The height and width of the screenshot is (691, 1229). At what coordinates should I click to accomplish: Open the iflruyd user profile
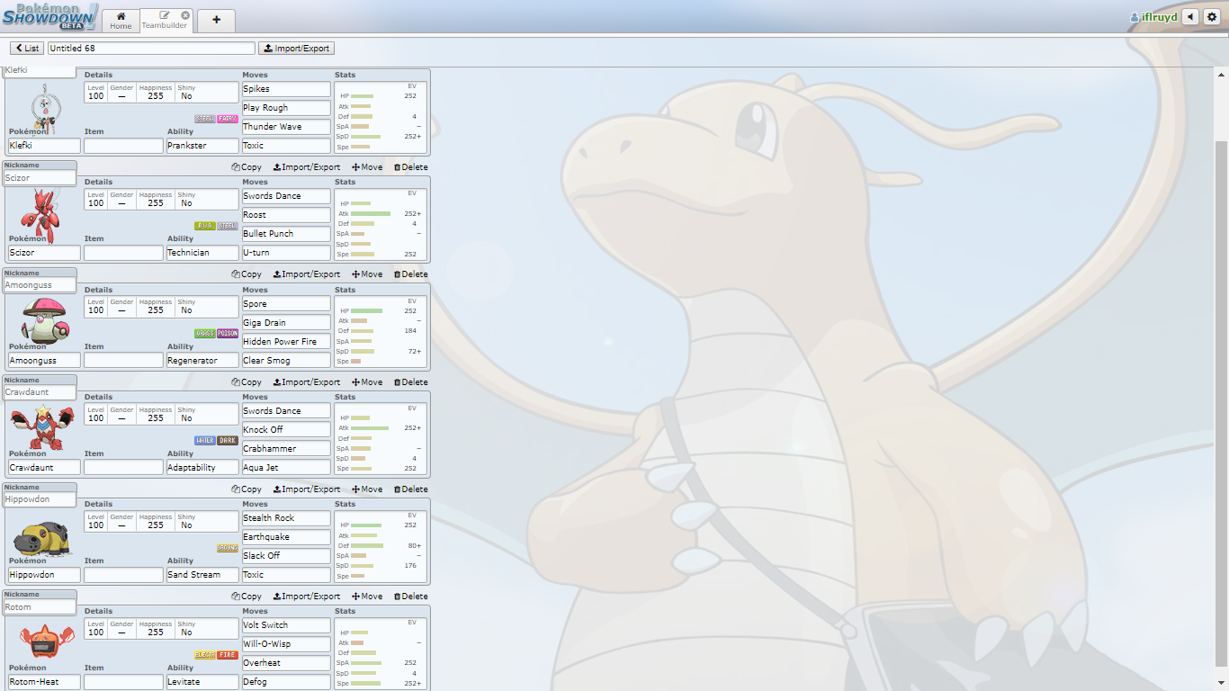pyautogui.click(x=1153, y=17)
